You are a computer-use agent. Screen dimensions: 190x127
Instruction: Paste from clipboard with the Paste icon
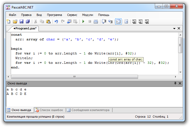click(48, 21)
